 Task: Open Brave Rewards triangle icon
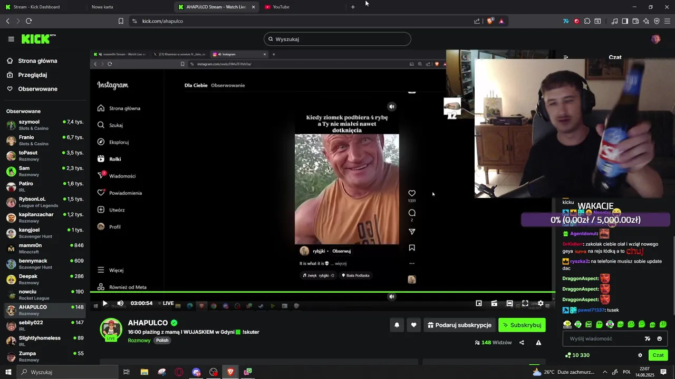tap(501, 21)
